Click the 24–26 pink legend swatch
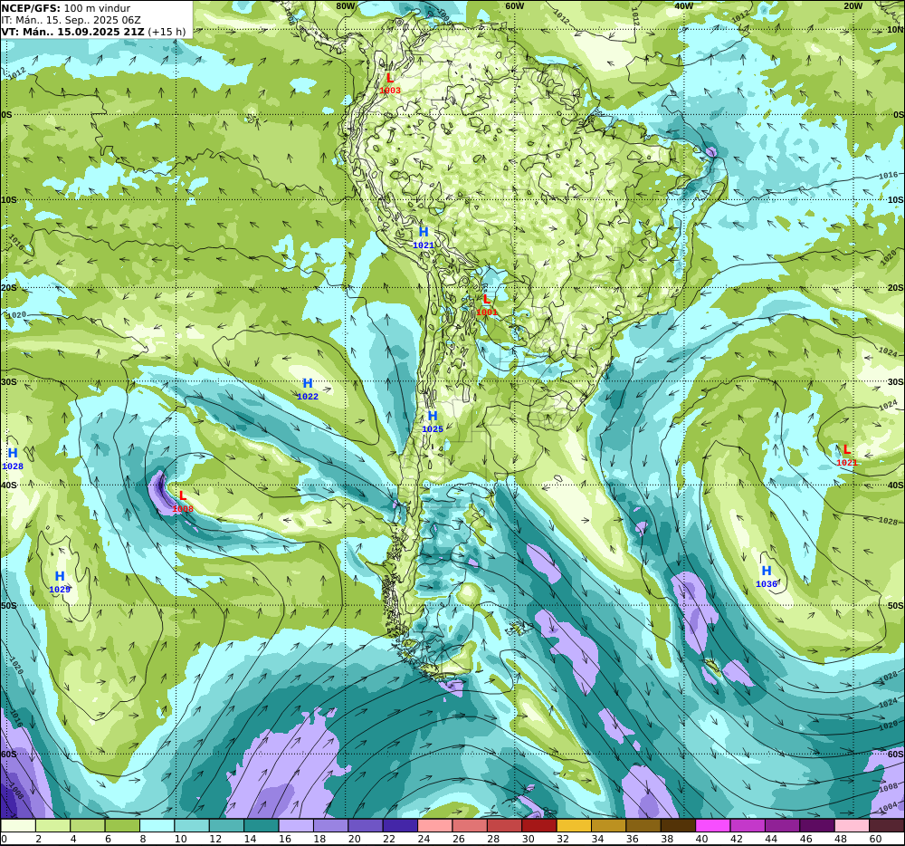 [435, 825]
